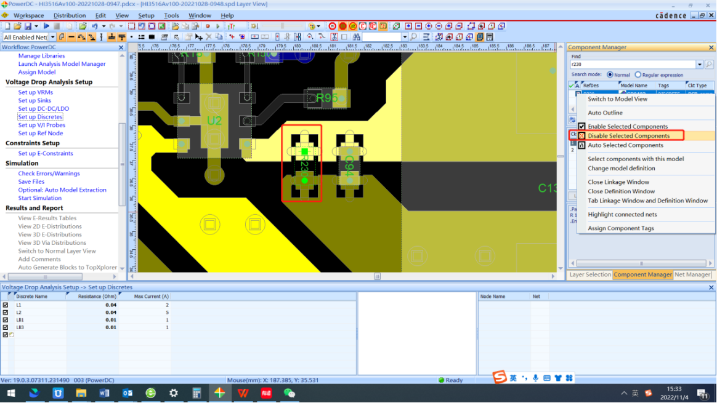This screenshot has height=403, width=717.
Task: Open Set up Discretes workflow link
Action: coord(40,117)
